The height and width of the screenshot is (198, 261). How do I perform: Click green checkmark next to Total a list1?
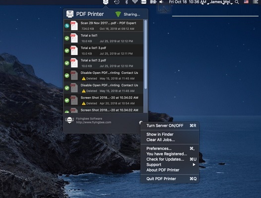(67, 38)
